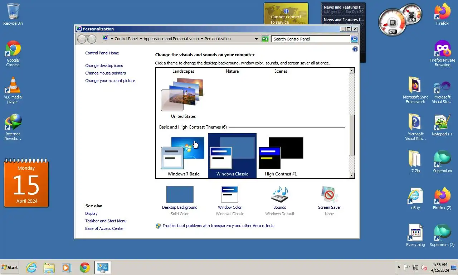Launch Internet Explorer from the taskbar
This screenshot has height=275, width=458.
coord(31,267)
